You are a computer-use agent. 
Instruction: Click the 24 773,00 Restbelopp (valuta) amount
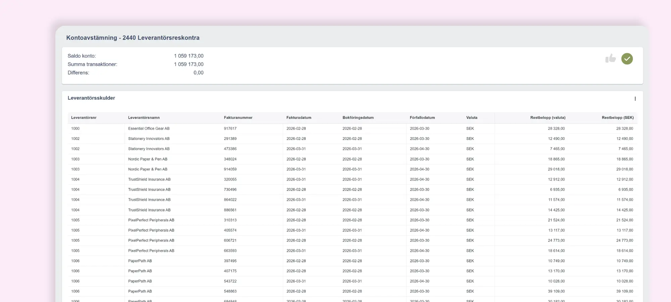click(x=556, y=241)
